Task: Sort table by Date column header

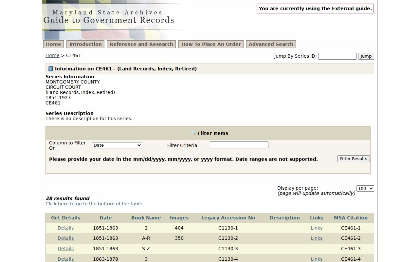Action: pyautogui.click(x=106, y=218)
